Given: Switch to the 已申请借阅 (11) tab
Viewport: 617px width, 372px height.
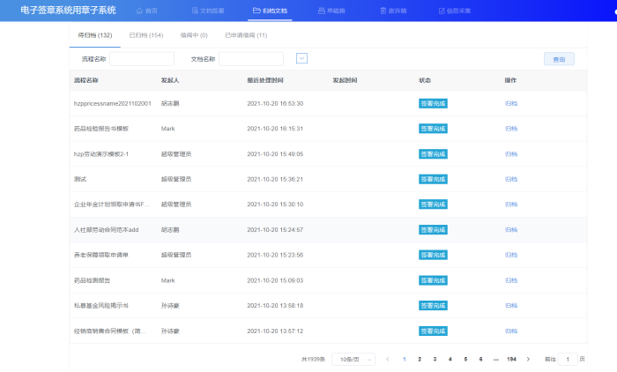Looking at the screenshot, I should (x=246, y=35).
